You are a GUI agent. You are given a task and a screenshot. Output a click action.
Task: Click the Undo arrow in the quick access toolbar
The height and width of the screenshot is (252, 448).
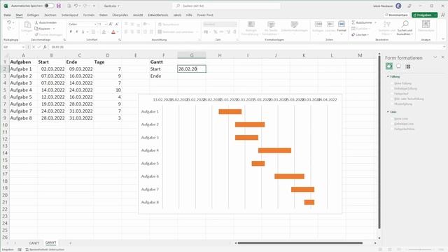click(x=76, y=6)
